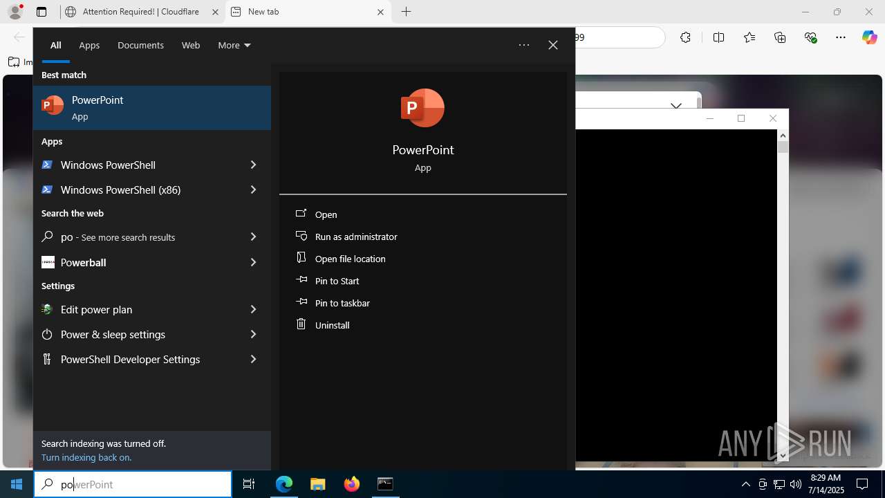
Task: Expand Power & sleep settings arrow
Action: 253,334
